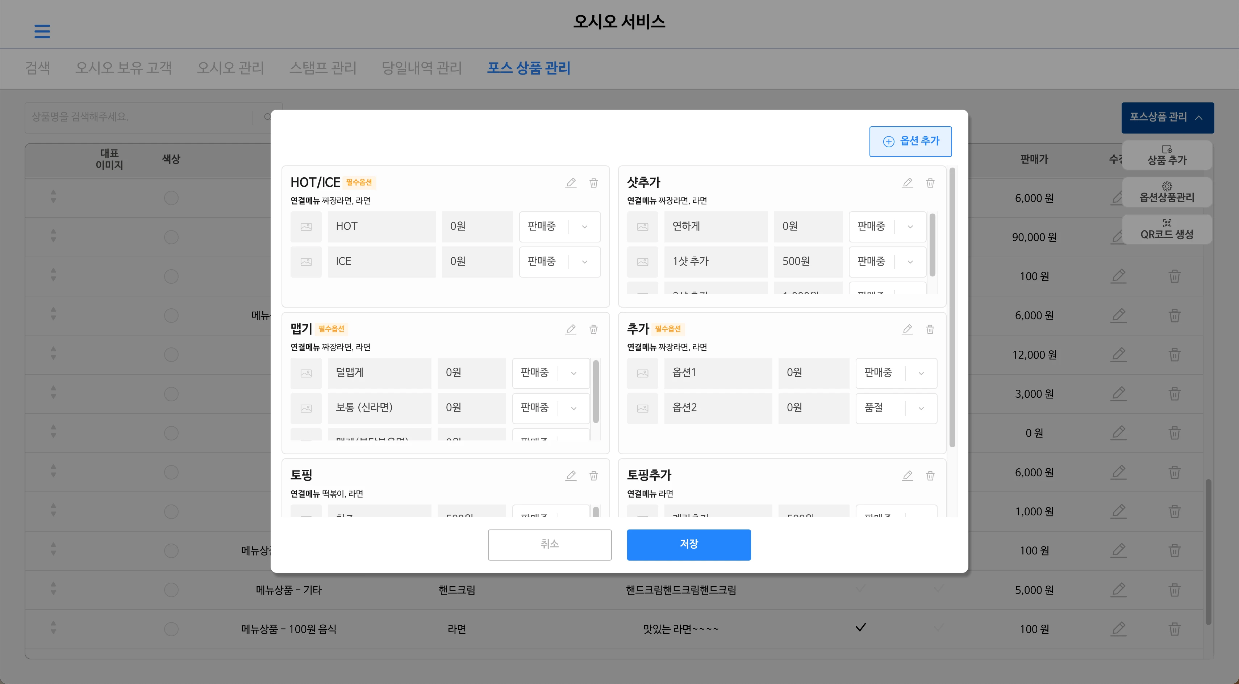
Task: Open sale status dropdown for 옵션1
Action: point(897,373)
